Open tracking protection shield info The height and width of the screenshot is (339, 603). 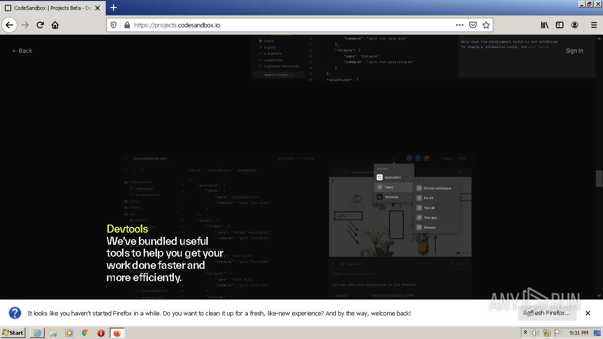click(114, 25)
